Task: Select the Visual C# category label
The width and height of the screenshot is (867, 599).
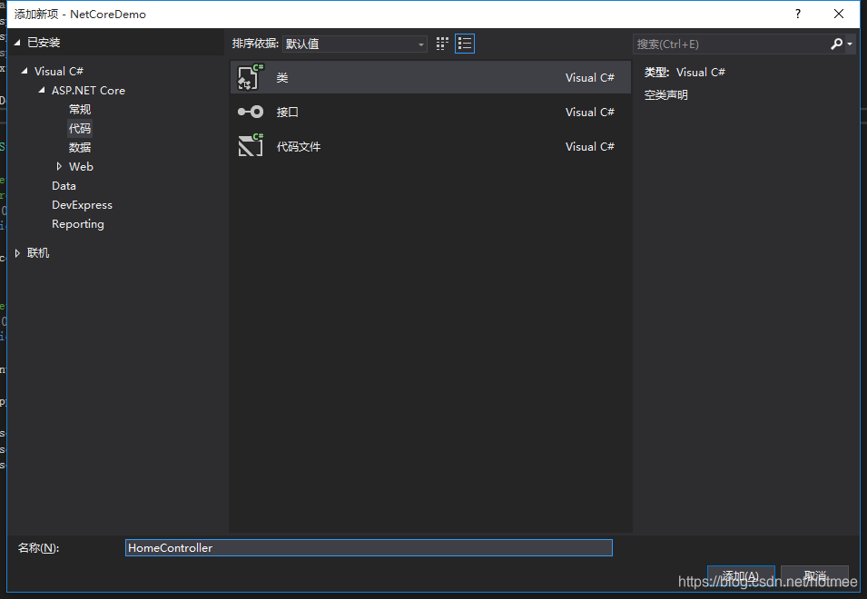Action: click(x=59, y=71)
